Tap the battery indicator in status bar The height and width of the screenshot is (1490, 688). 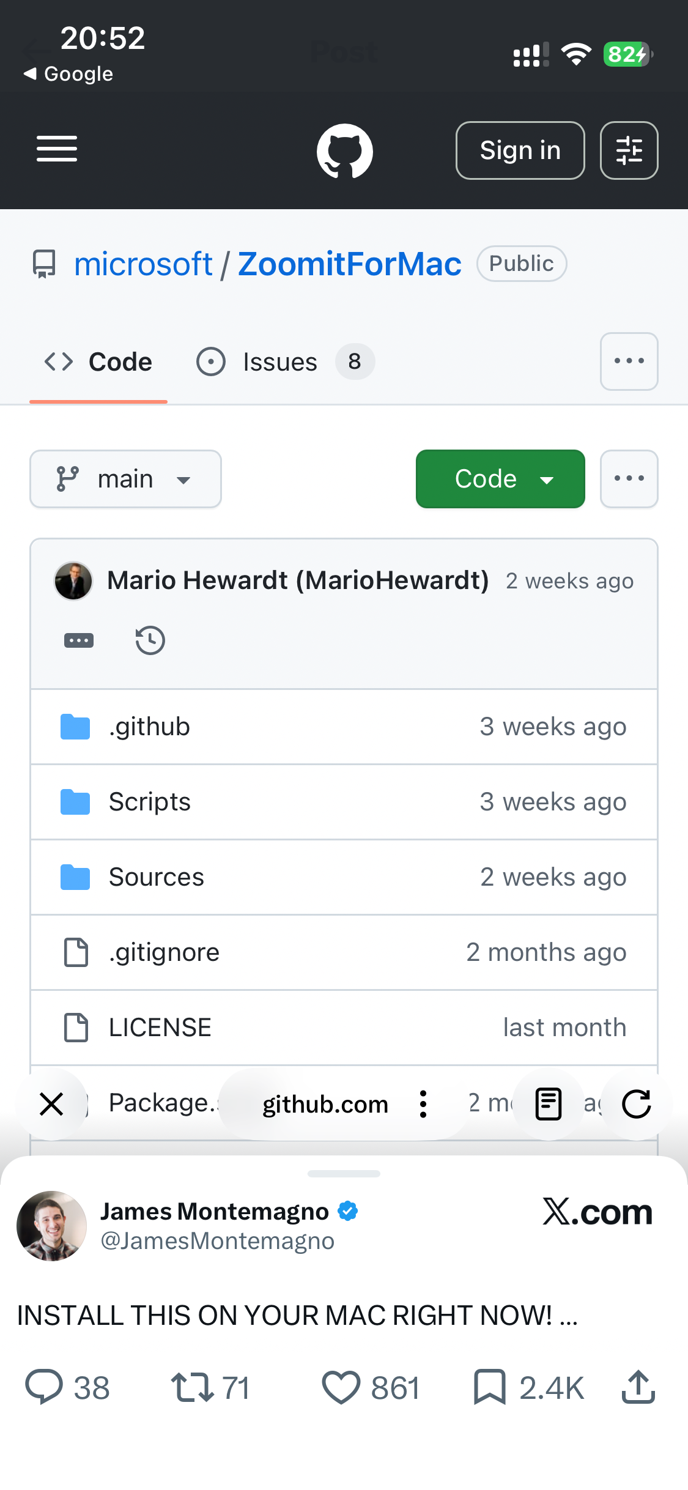627,54
